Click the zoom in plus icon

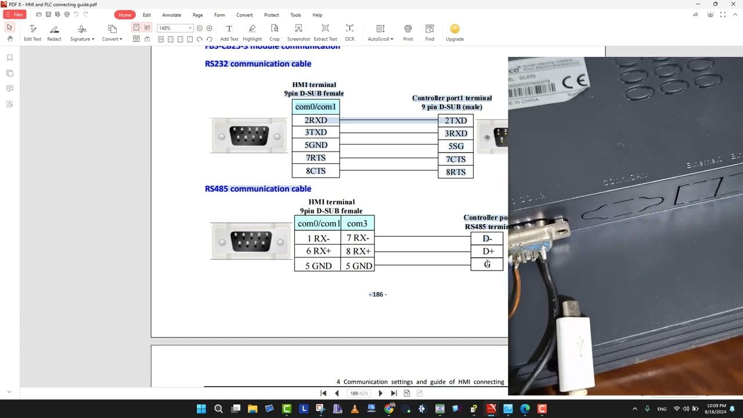click(210, 28)
